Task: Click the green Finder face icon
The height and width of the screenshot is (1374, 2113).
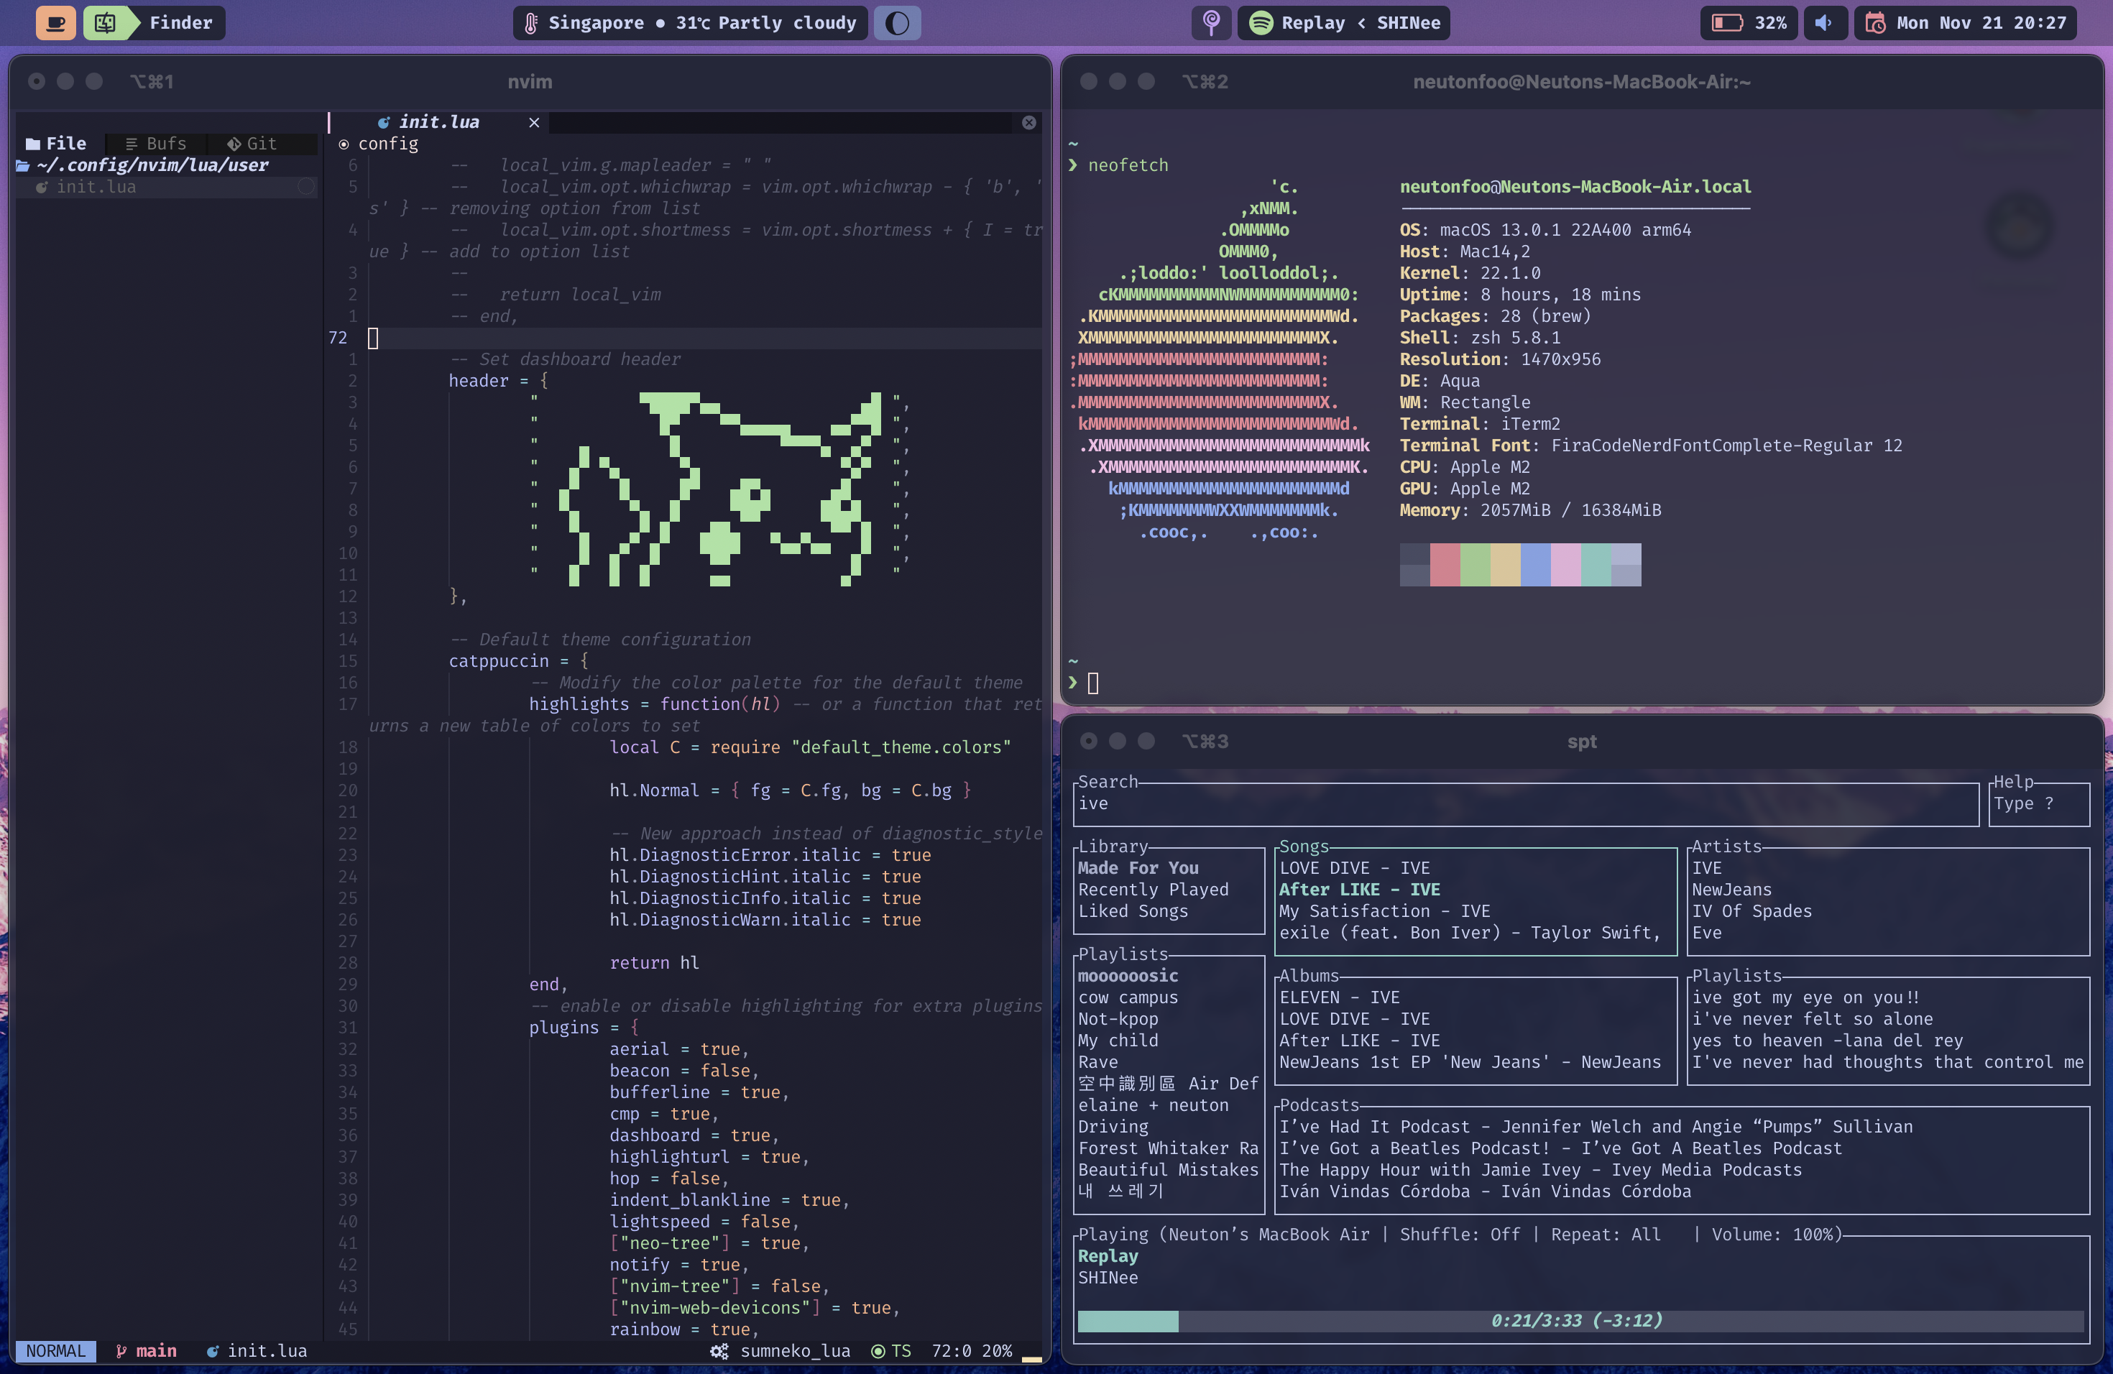Action: [x=105, y=23]
